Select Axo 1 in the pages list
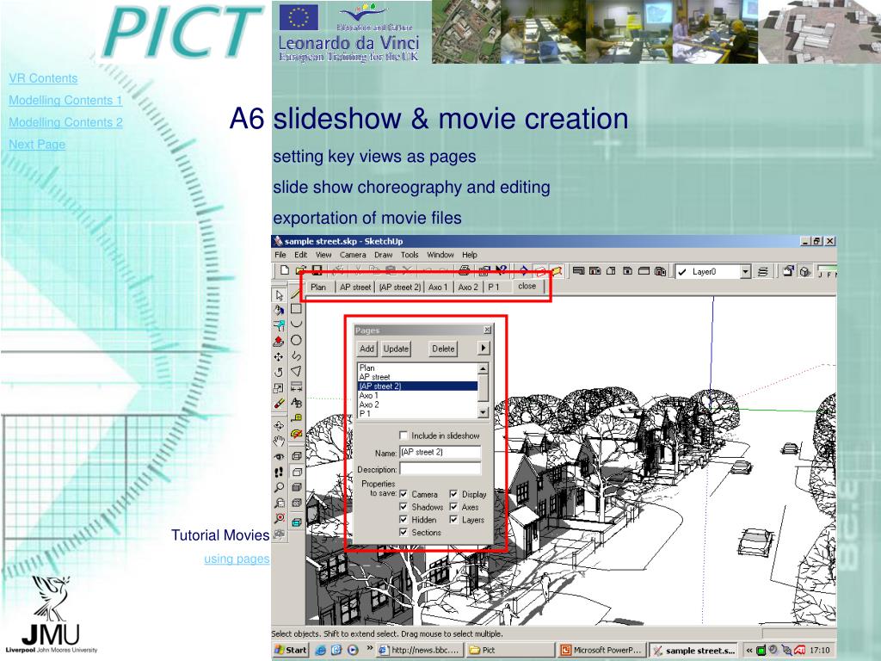 (x=417, y=395)
